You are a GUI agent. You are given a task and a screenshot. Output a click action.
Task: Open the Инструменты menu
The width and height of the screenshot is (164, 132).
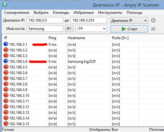pyautogui.click(x=110, y=12)
